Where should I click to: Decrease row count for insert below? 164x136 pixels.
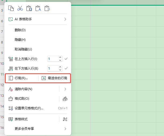coord(60,70)
